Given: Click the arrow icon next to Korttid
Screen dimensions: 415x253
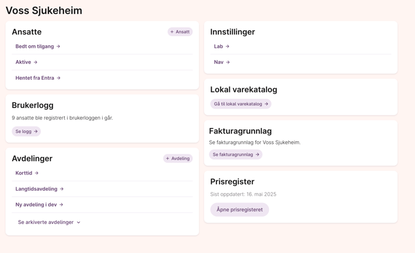Looking at the screenshot, I should (37, 173).
